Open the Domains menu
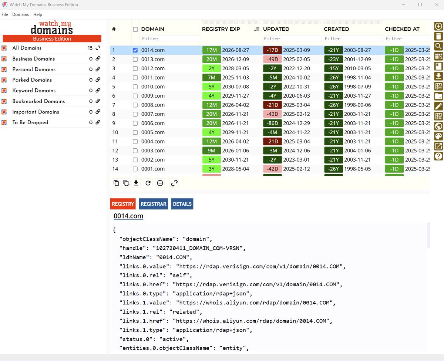Viewport: 444px width, 361px height. coord(20,14)
